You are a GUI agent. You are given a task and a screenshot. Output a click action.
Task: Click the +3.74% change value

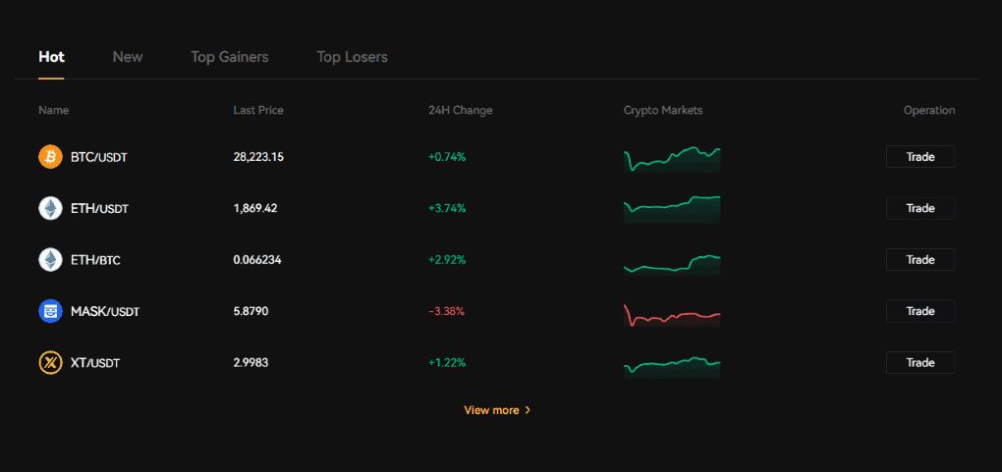click(x=447, y=208)
